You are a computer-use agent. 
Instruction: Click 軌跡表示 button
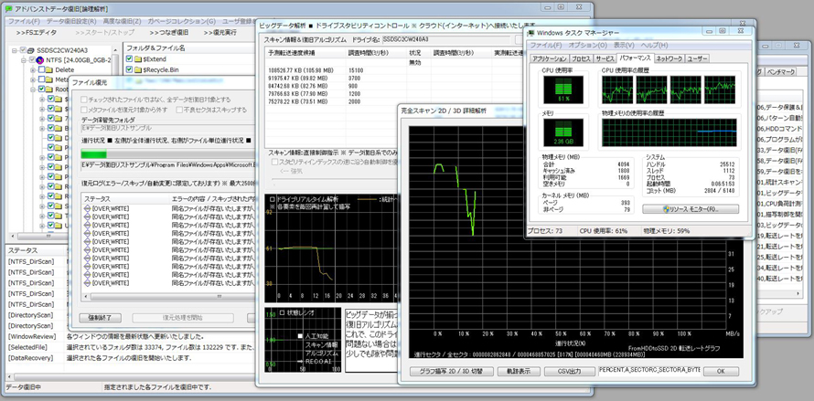(x=518, y=372)
